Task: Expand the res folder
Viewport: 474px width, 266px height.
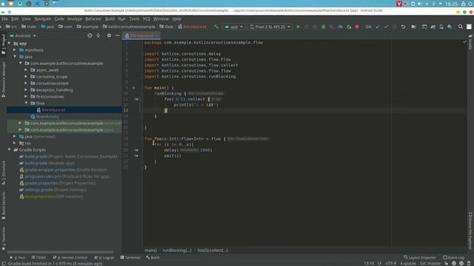Action: [x=15, y=143]
